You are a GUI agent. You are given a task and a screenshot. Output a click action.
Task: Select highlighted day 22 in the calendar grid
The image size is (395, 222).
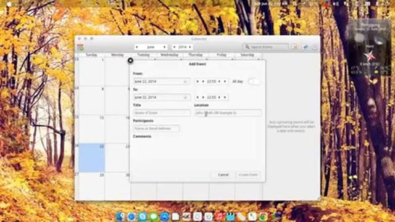[x=91, y=158]
